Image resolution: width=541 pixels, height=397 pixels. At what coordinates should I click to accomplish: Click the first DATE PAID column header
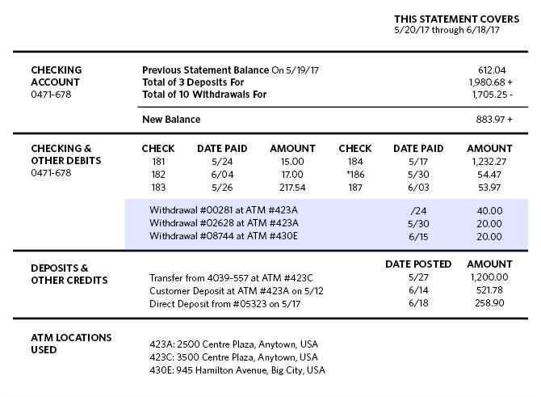222,149
